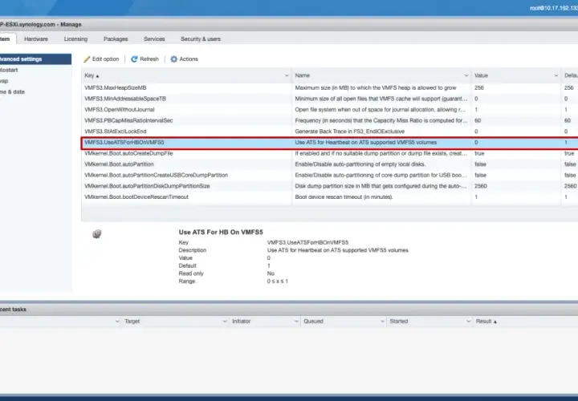The height and width of the screenshot is (401, 578).
Task: Sort tasks by the Initiator column header
Action: tap(241, 322)
